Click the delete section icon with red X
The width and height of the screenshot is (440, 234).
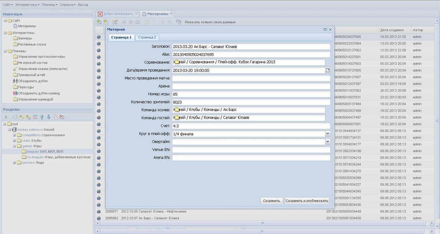click(62, 117)
